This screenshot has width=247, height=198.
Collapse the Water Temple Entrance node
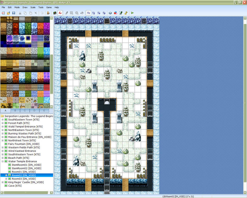click(x=2, y=161)
